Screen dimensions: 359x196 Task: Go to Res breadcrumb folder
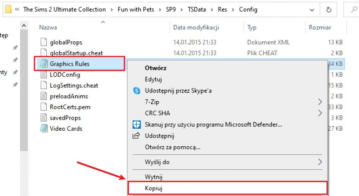click(x=222, y=9)
